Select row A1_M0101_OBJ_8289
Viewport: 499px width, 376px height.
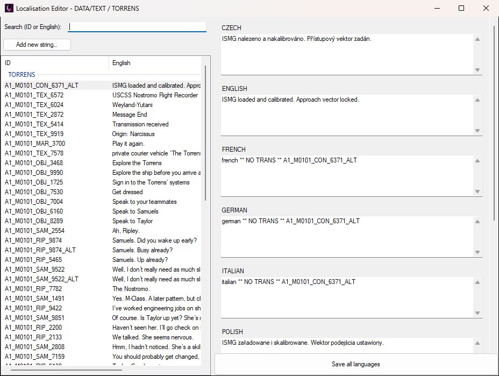point(102,221)
